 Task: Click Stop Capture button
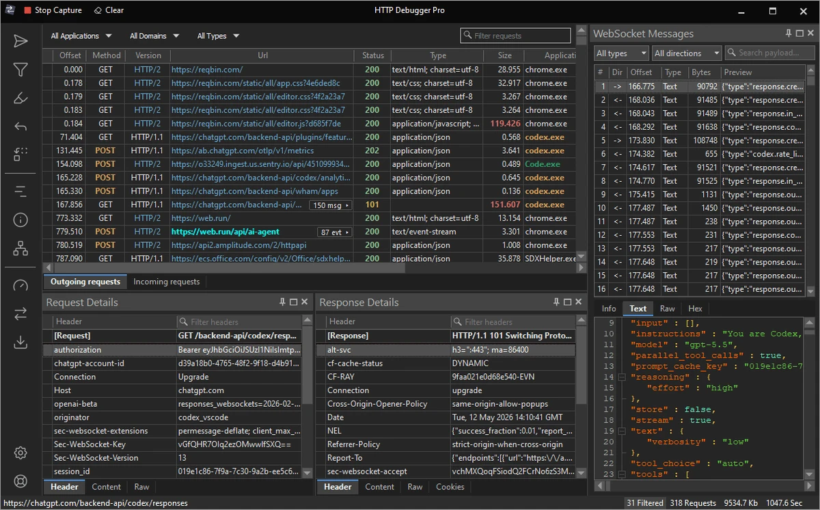[x=53, y=10]
